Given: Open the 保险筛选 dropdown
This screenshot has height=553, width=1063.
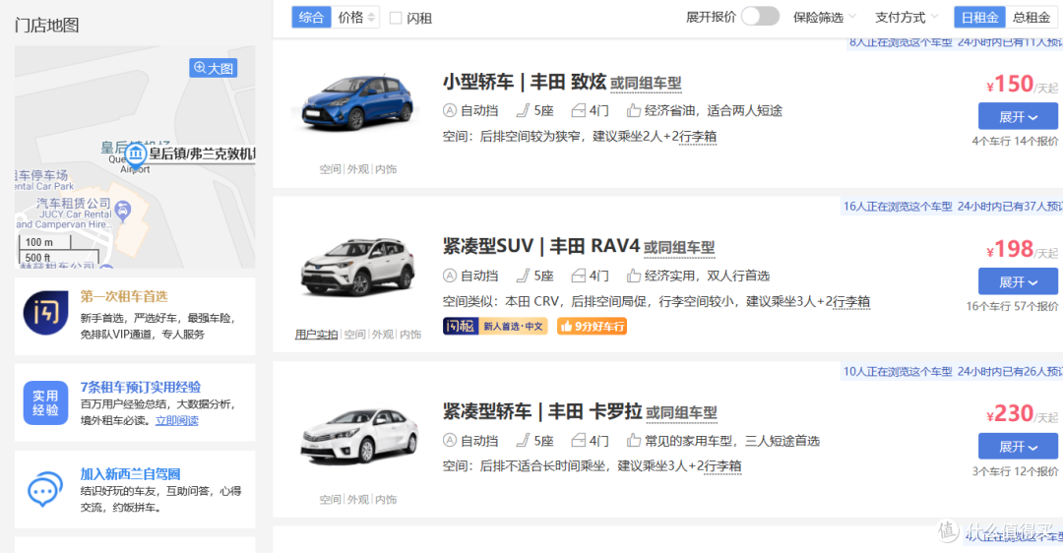Looking at the screenshot, I should pyautogui.click(x=825, y=17).
